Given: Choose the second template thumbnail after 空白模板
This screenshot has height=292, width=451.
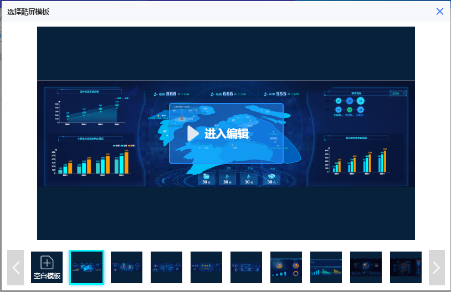Looking at the screenshot, I should coord(126,268).
